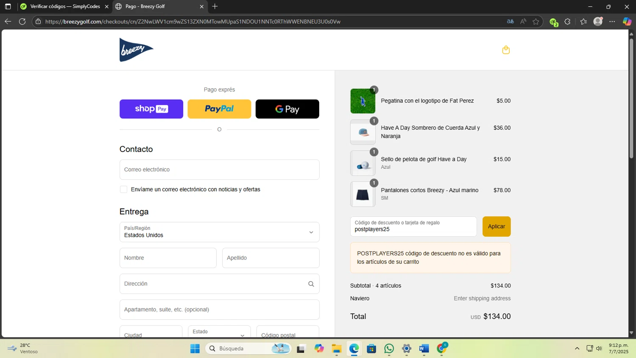Open Edge settings and more menu
The image size is (636, 358).
pyautogui.click(x=612, y=21)
